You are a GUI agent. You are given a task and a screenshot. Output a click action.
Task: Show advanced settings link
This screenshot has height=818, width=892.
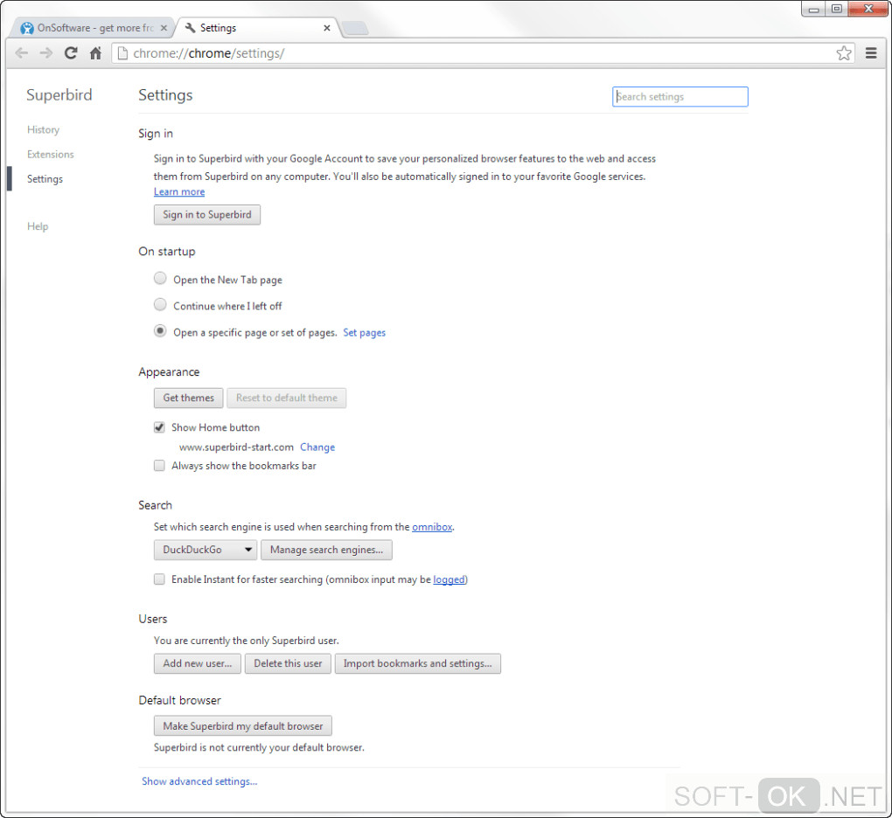click(x=199, y=781)
